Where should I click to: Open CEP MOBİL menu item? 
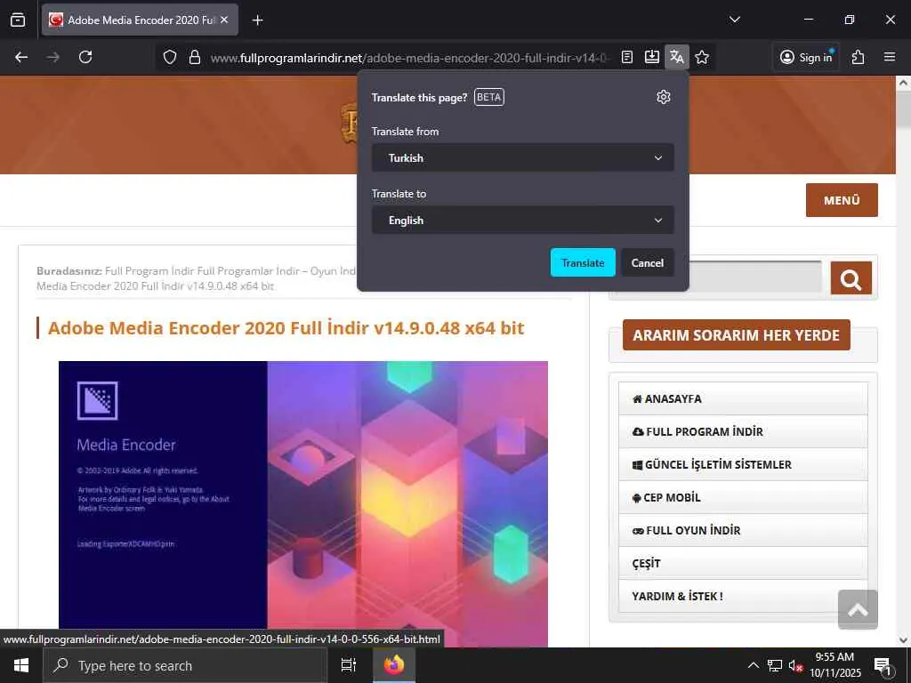point(743,498)
